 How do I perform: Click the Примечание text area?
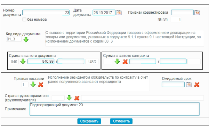click(115, 109)
